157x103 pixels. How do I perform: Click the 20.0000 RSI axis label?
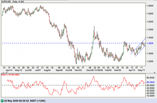(x=150, y=93)
